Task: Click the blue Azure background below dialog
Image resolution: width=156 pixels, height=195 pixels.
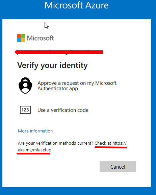Action: coord(78,191)
